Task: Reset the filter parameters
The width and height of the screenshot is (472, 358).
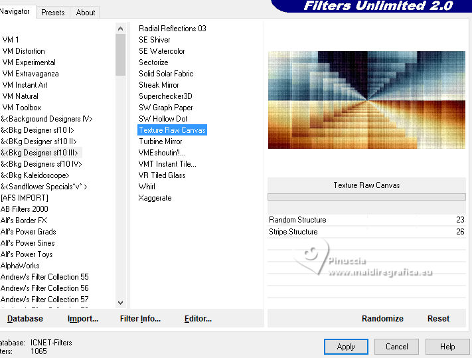Action: (x=438, y=319)
